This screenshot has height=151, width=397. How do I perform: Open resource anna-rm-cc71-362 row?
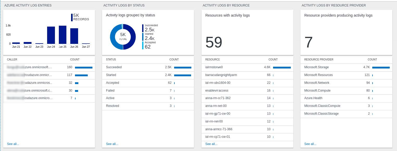pos(247,98)
